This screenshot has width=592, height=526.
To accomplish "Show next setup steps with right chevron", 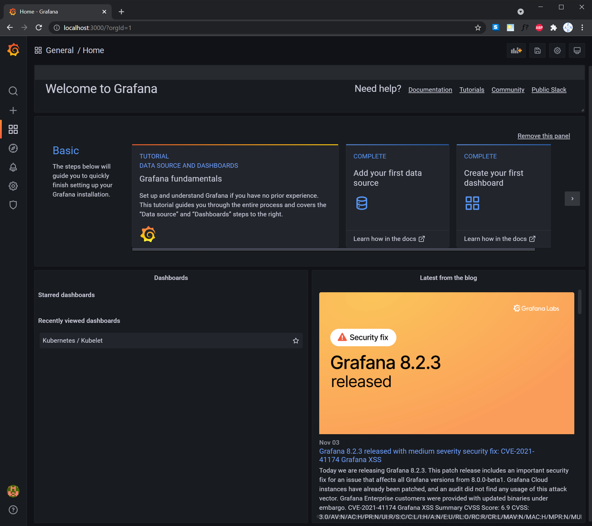I will point(572,199).
